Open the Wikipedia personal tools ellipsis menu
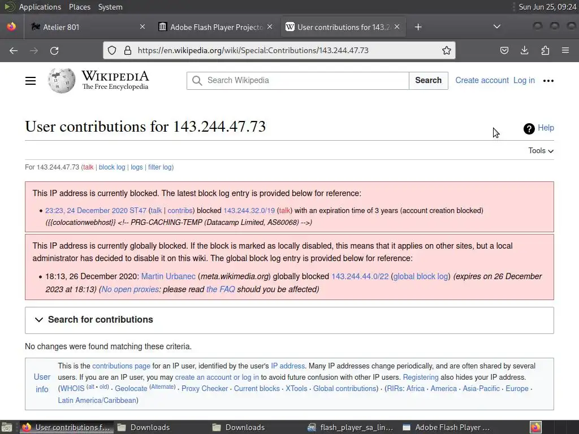 pyautogui.click(x=548, y=80)
